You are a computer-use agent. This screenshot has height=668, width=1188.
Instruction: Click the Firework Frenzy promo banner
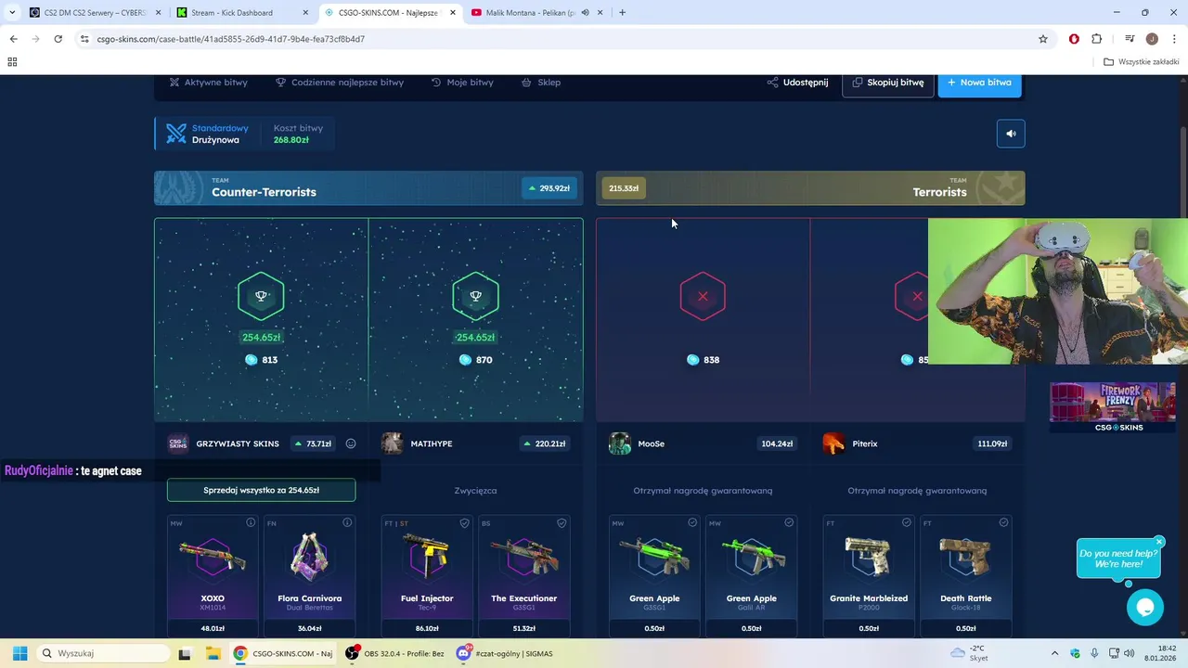click(x=1112, y=407)
